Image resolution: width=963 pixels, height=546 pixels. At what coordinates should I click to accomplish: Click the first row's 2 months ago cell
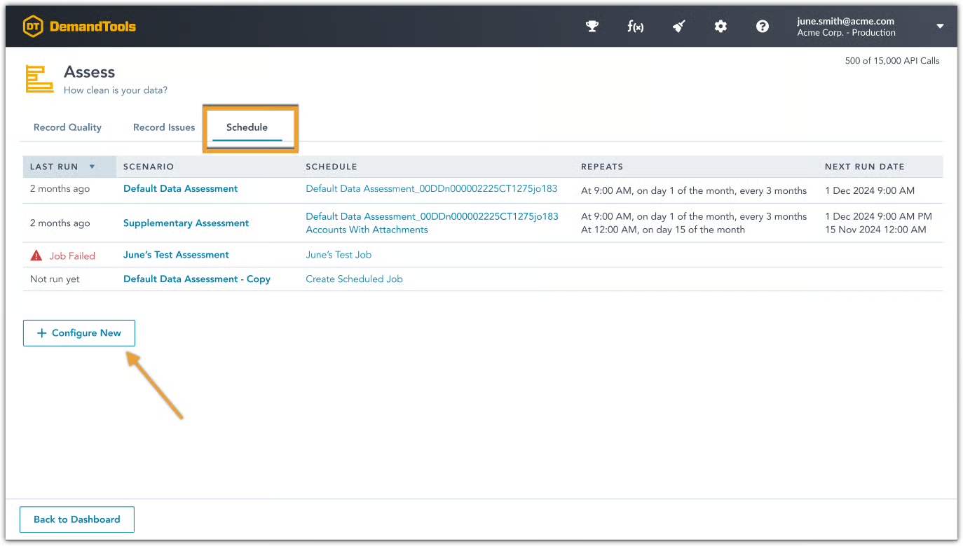coord(60,189)
